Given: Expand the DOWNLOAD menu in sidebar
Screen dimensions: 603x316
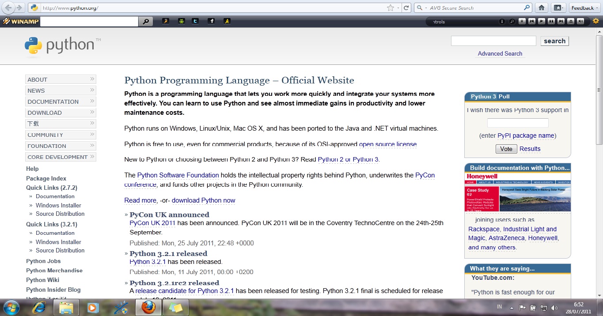Looking at the screenshot, I should [61, 113].
